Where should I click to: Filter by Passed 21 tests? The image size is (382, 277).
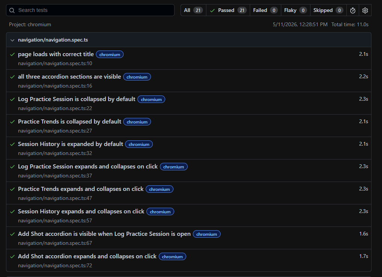[228, 10]
